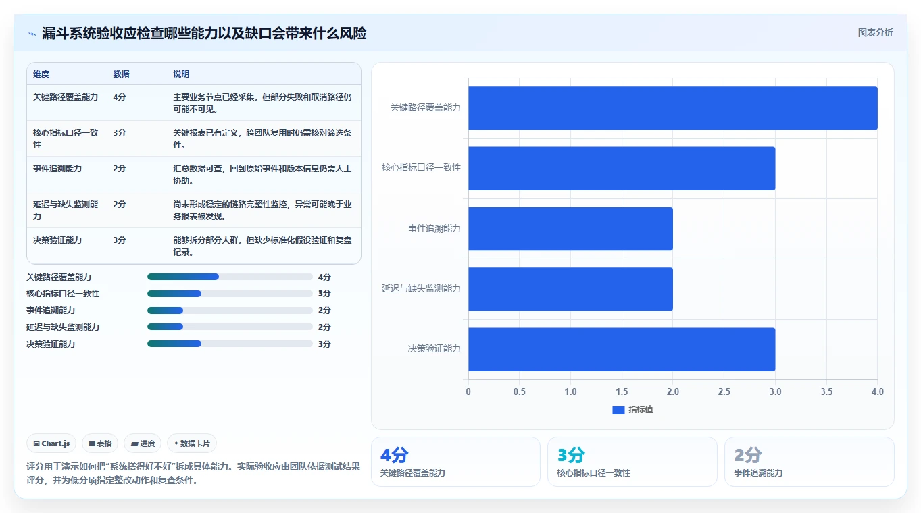Click the 指标值 legend label
Screen dimensions: 921x513
(x=641, y=410)
